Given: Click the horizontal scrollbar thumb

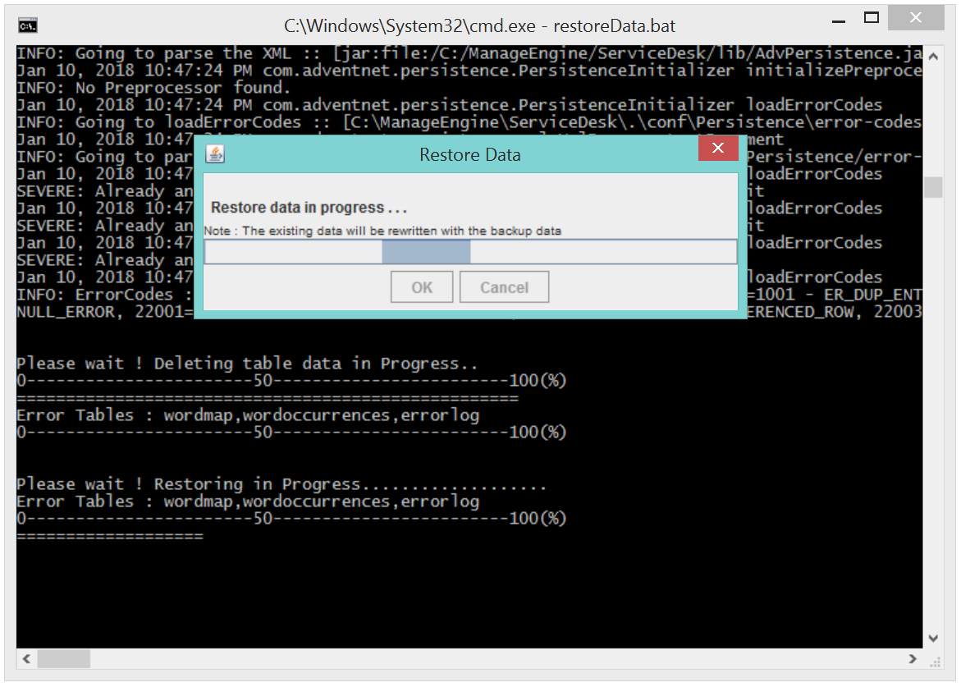Looking at the screenshot, I should [64, 659].
